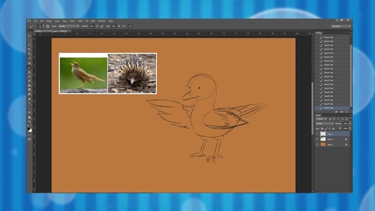
Task: Enable airbrush mode in options bar
Action: 124,26
